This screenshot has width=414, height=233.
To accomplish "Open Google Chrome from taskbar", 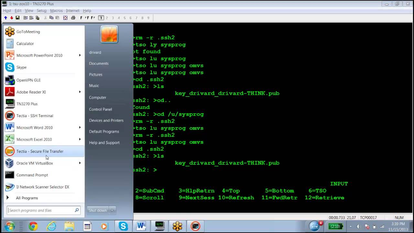I will [x=33, y=226].
